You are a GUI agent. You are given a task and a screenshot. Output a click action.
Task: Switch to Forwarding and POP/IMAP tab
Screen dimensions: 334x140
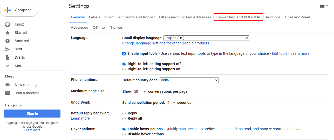tap(238, 17)
